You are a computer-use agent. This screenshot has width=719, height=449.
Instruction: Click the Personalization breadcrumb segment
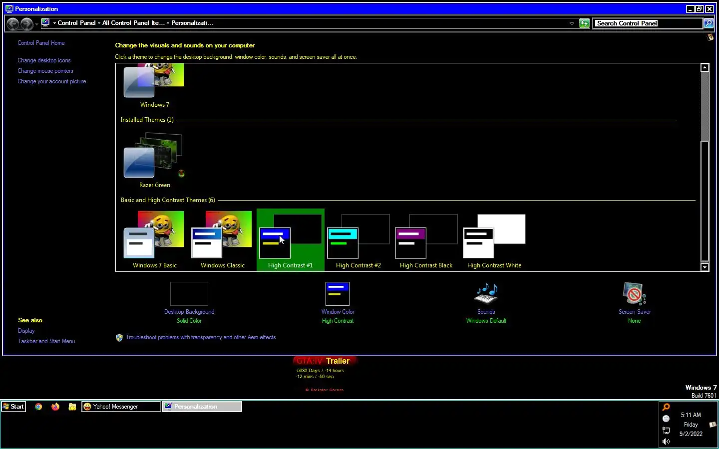coord(192,23)
